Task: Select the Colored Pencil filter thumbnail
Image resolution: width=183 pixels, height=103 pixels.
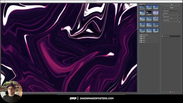Action: click(142, 7)
